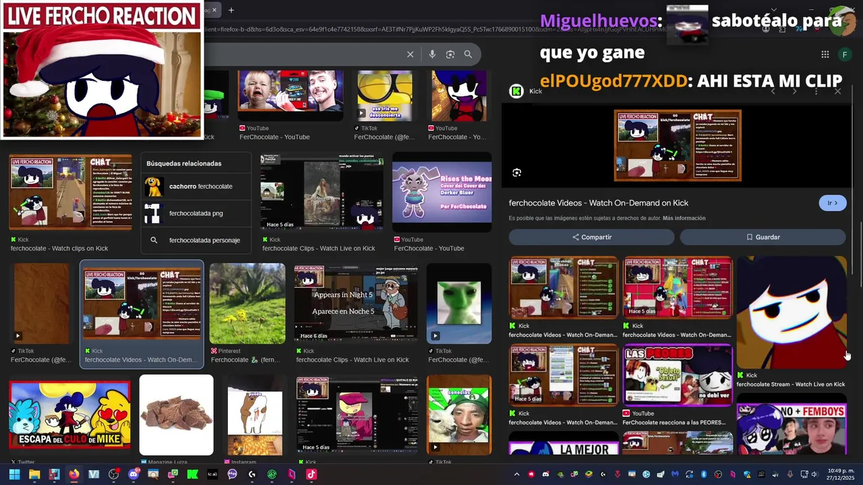Open the selected 'ferchocolate Videos' result thumbnail
The width and height of the screenshot is (863, 485).
(x=142, y=304)
